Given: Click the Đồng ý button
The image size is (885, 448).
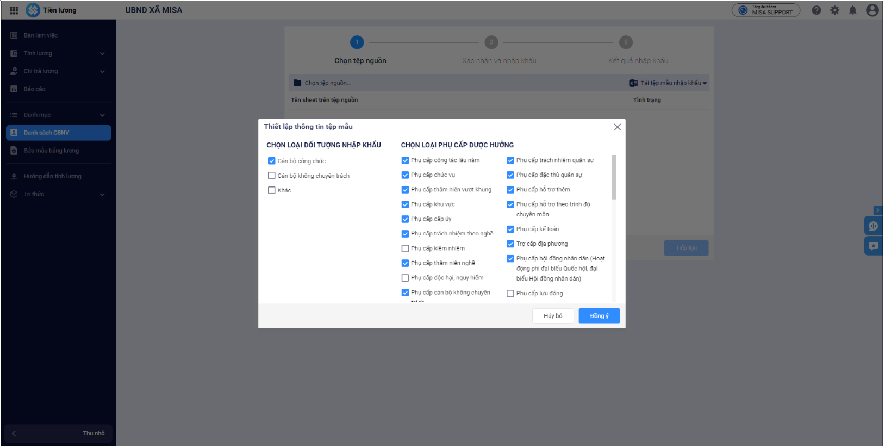Looking at the screenshot, I should pos(599,316).
